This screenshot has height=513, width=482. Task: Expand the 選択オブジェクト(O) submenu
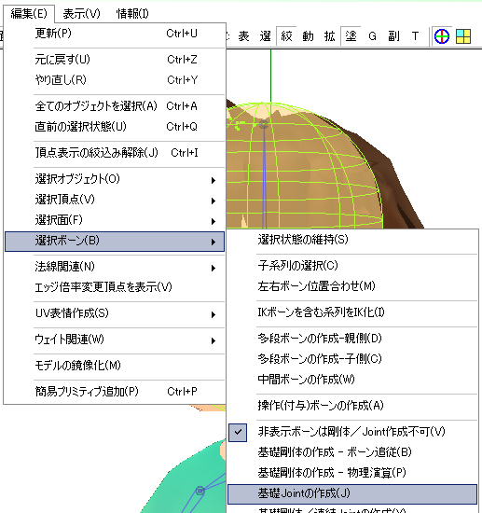coord(115,179)
